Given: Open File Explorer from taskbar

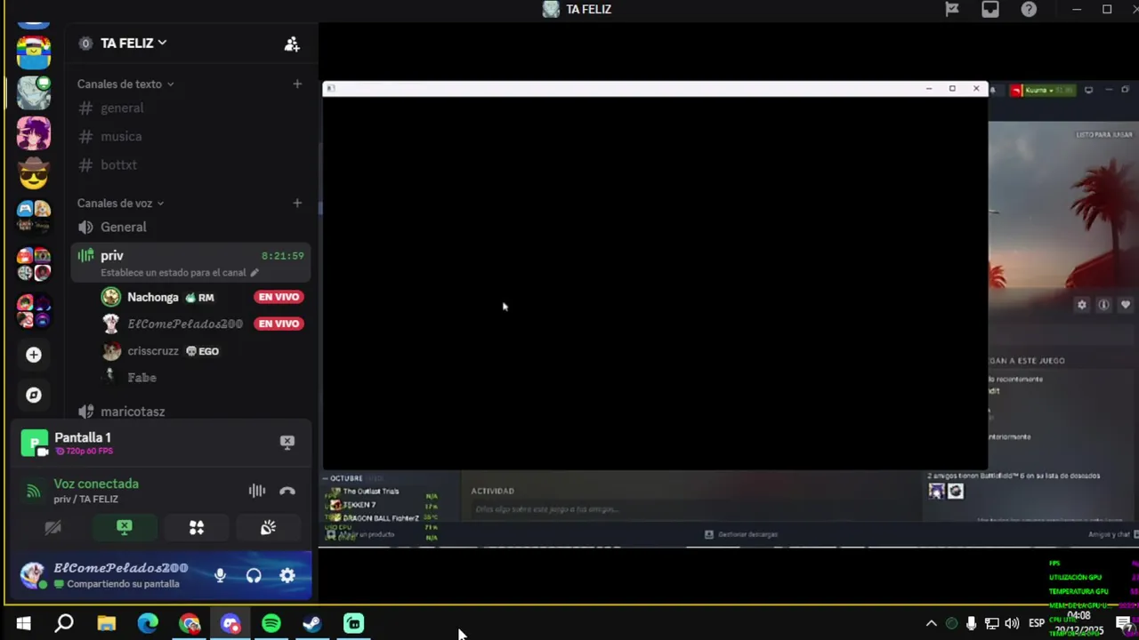Looking at the screenshot, I should pos(107,624).
